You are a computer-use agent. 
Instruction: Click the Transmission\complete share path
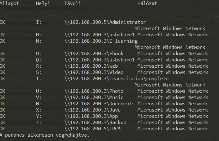tap(116, 79)
